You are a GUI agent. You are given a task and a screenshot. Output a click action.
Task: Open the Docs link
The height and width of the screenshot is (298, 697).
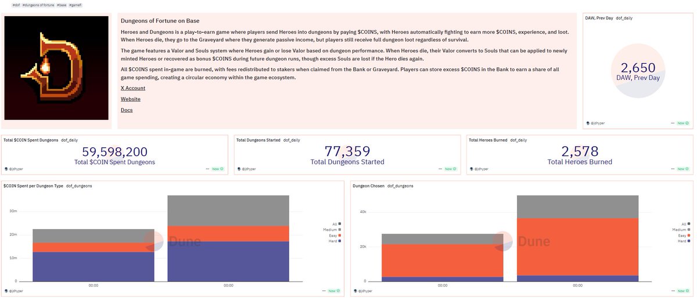pos(127,110)
